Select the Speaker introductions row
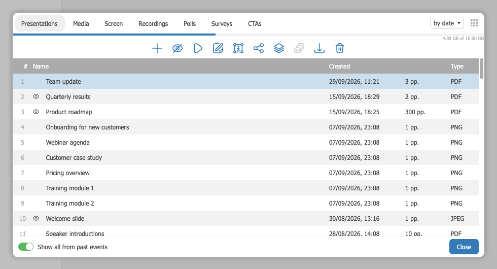Image resolution: width=497 pixels, height=269 pixels. coord(246,231)
